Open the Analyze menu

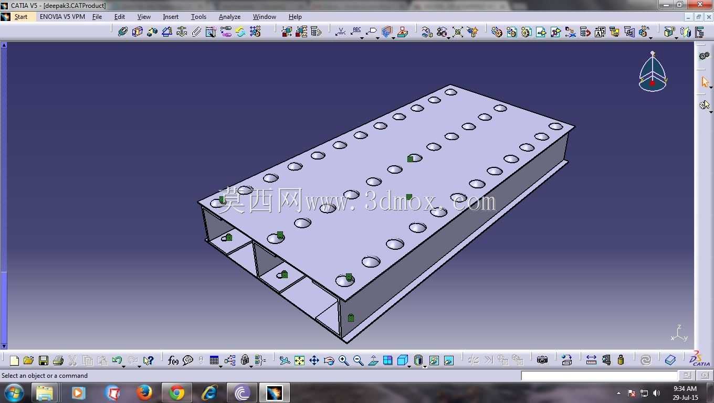(229, 17)
